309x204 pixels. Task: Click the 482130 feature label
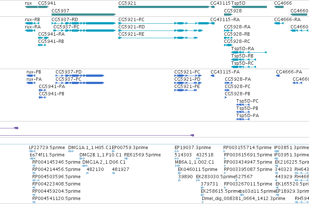tap(95, 169)
